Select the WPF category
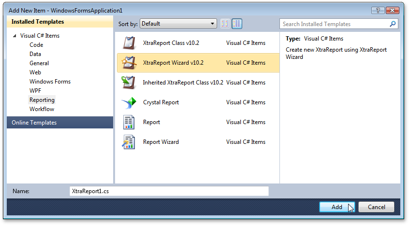 click(x=35, y=91)
